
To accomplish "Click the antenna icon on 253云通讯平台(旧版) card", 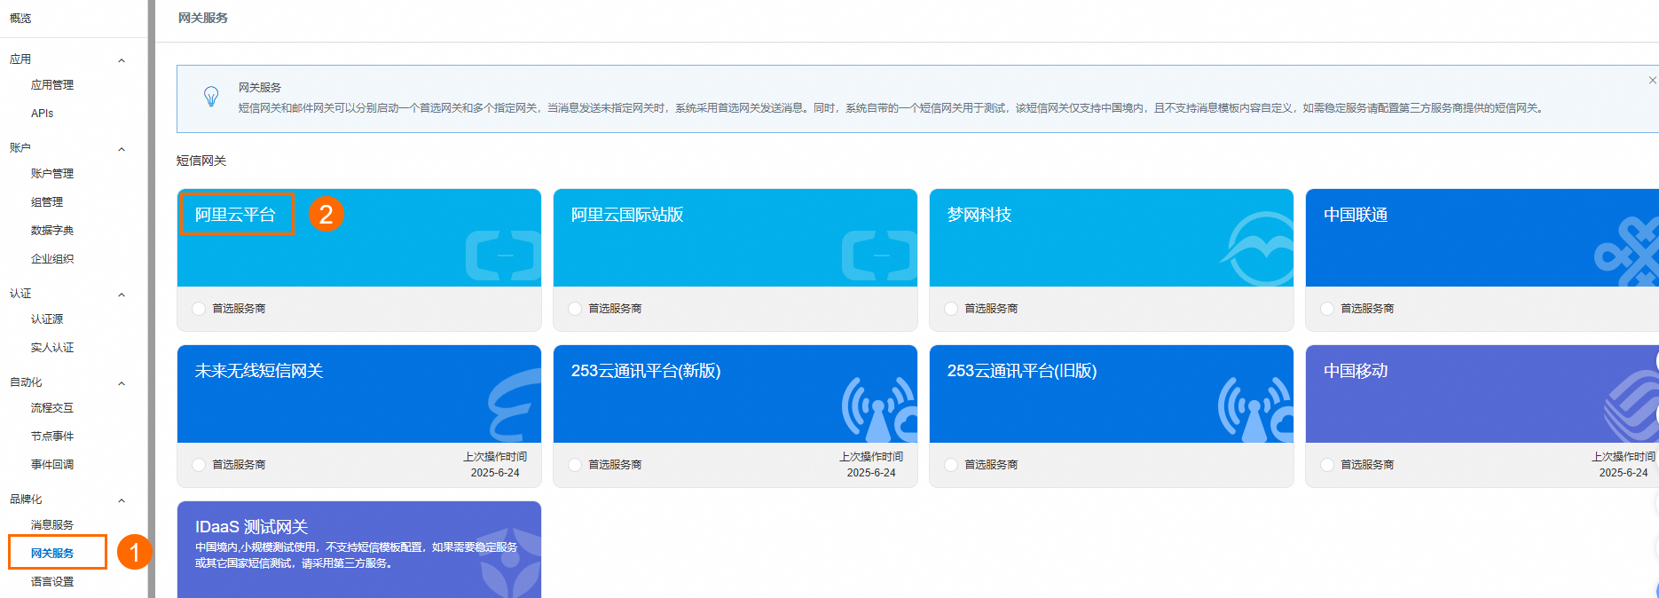I will tap(1255, 409).
